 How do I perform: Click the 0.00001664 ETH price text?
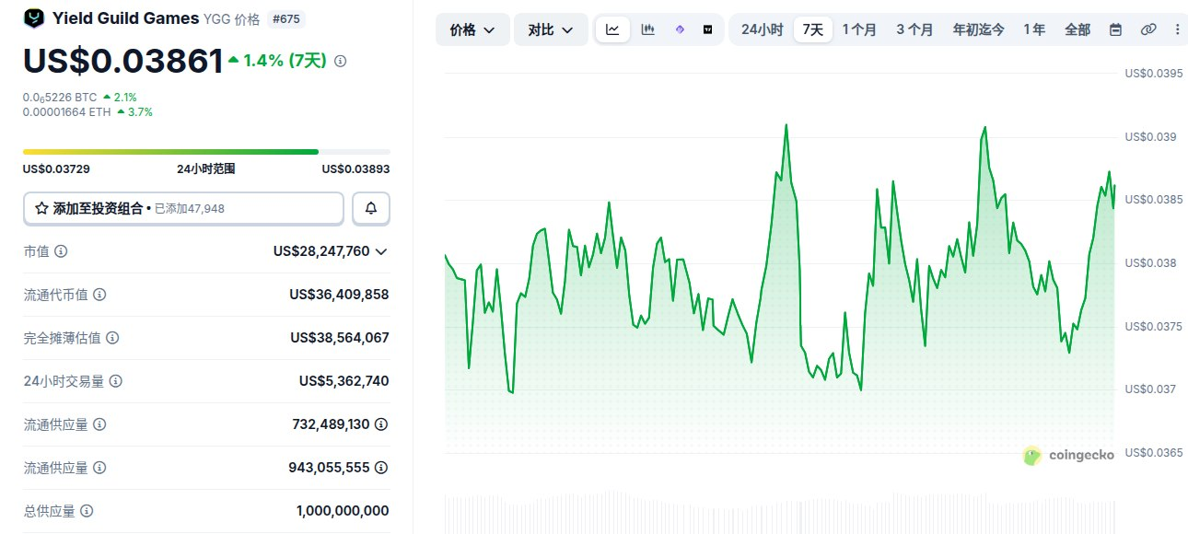point(67,111)
